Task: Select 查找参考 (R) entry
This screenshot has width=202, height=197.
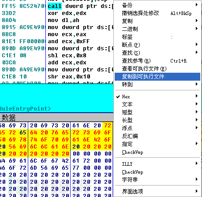Action: click(157, 61)
